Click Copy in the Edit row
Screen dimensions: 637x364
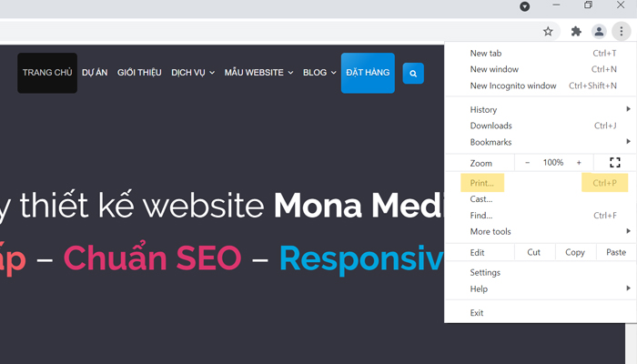click(575, 252)
